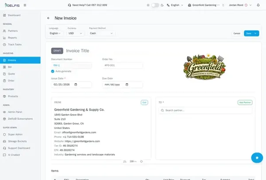Open DelfisID Subscriptions in sidebar
This screenshot has height=180, width=266.
point(20,119)
